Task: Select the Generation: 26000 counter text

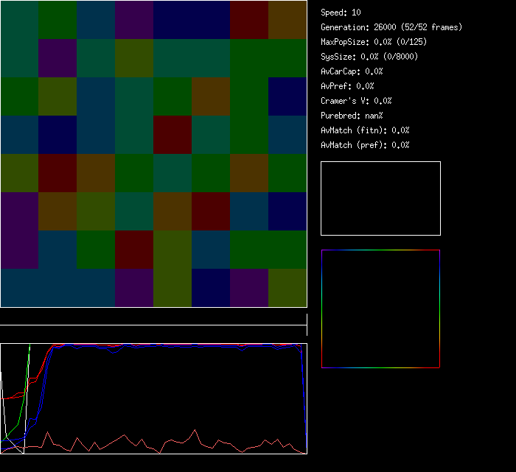Action: click(x=391, y=27)
